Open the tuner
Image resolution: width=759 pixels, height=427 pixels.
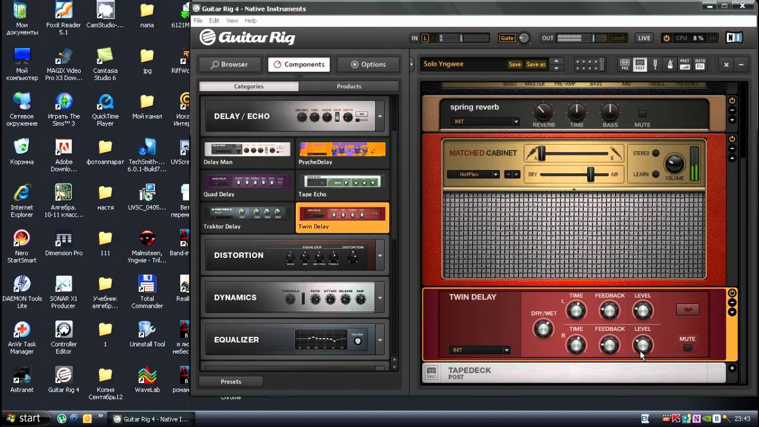[655, 64]
